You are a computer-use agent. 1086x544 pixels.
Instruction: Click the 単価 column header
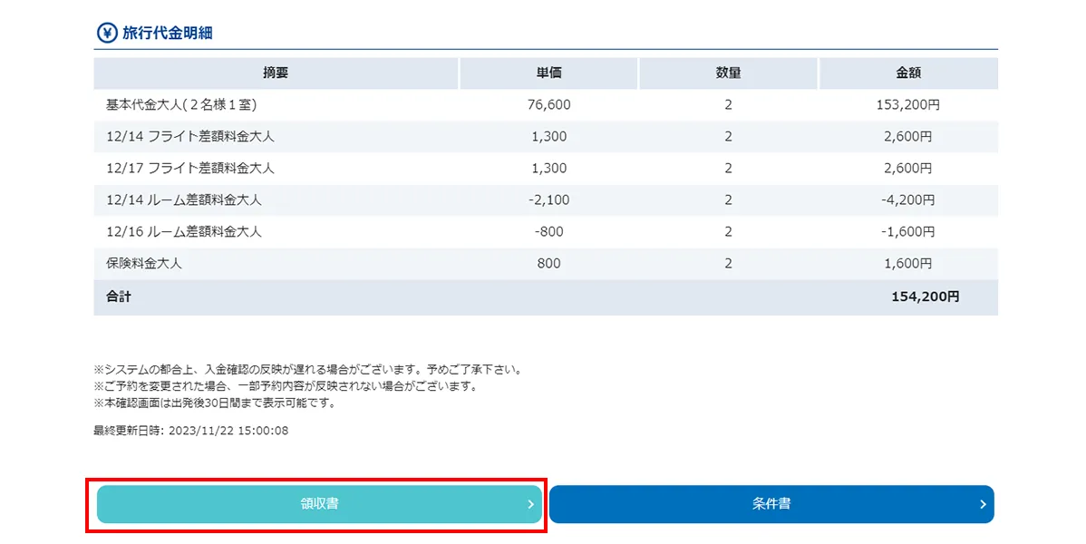tap(548, 73)
